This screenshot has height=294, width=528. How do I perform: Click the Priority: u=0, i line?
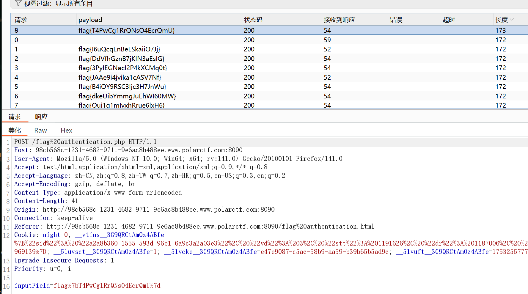(43, 269)
